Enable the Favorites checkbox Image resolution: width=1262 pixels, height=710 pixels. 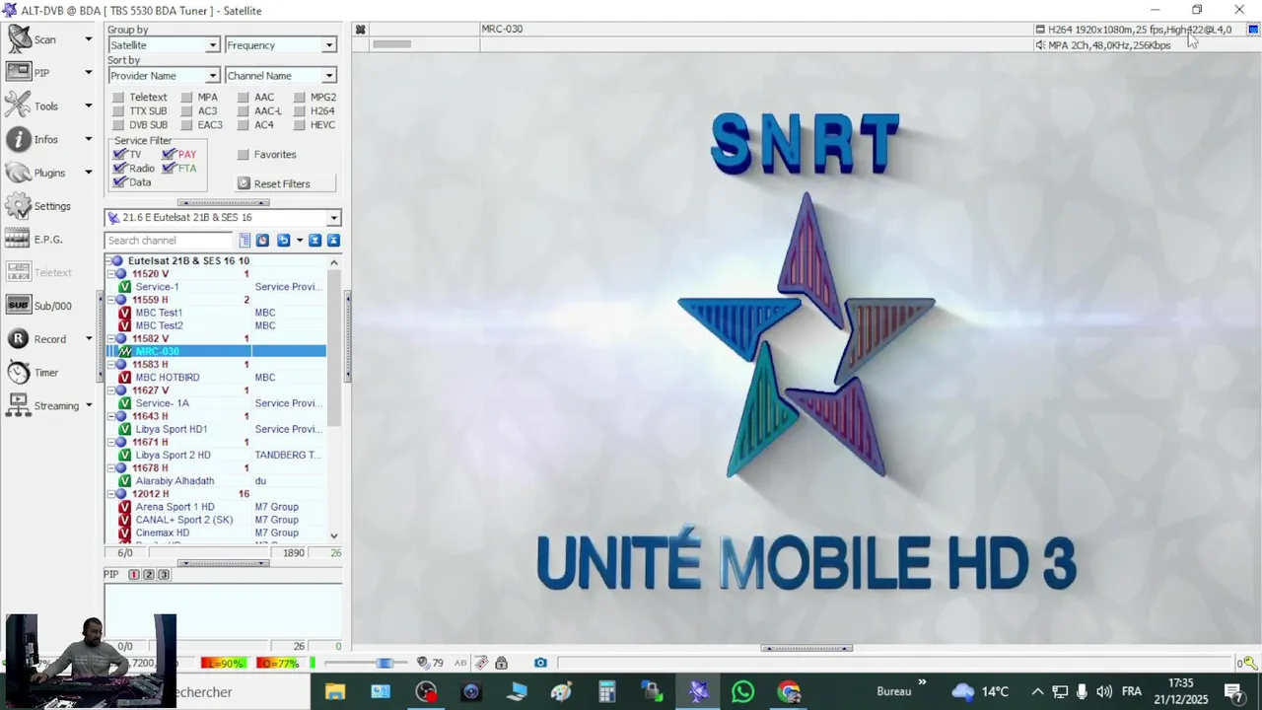click(244, 155)
